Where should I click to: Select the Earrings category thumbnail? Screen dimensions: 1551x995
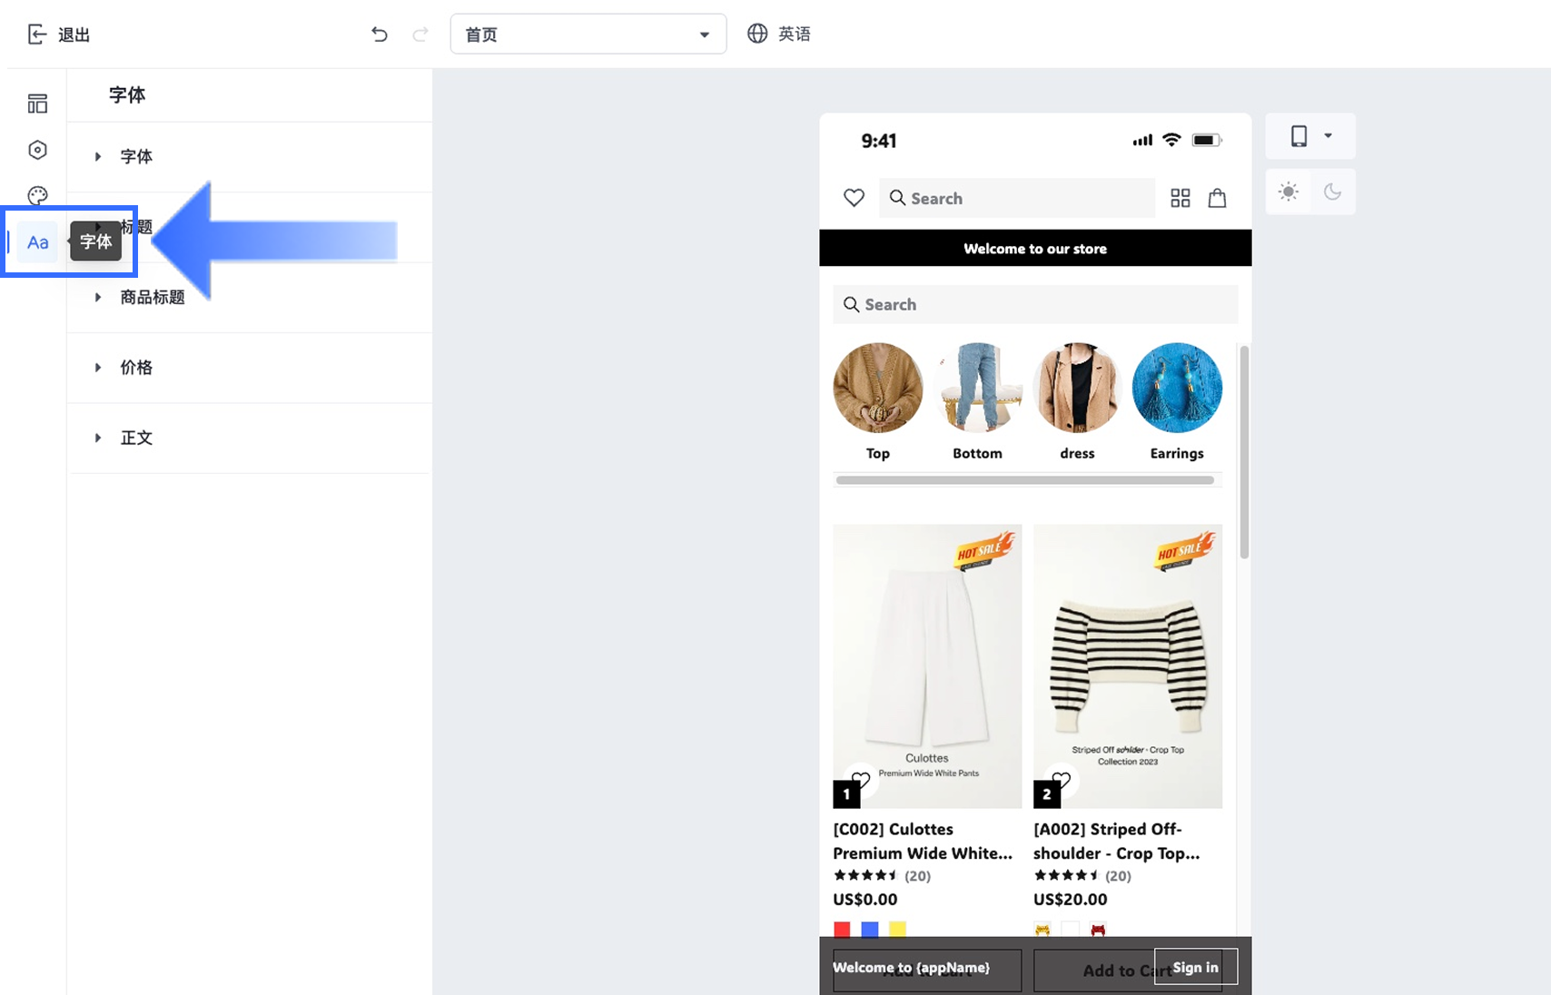pyautogui.click(x=1178, y=388)
